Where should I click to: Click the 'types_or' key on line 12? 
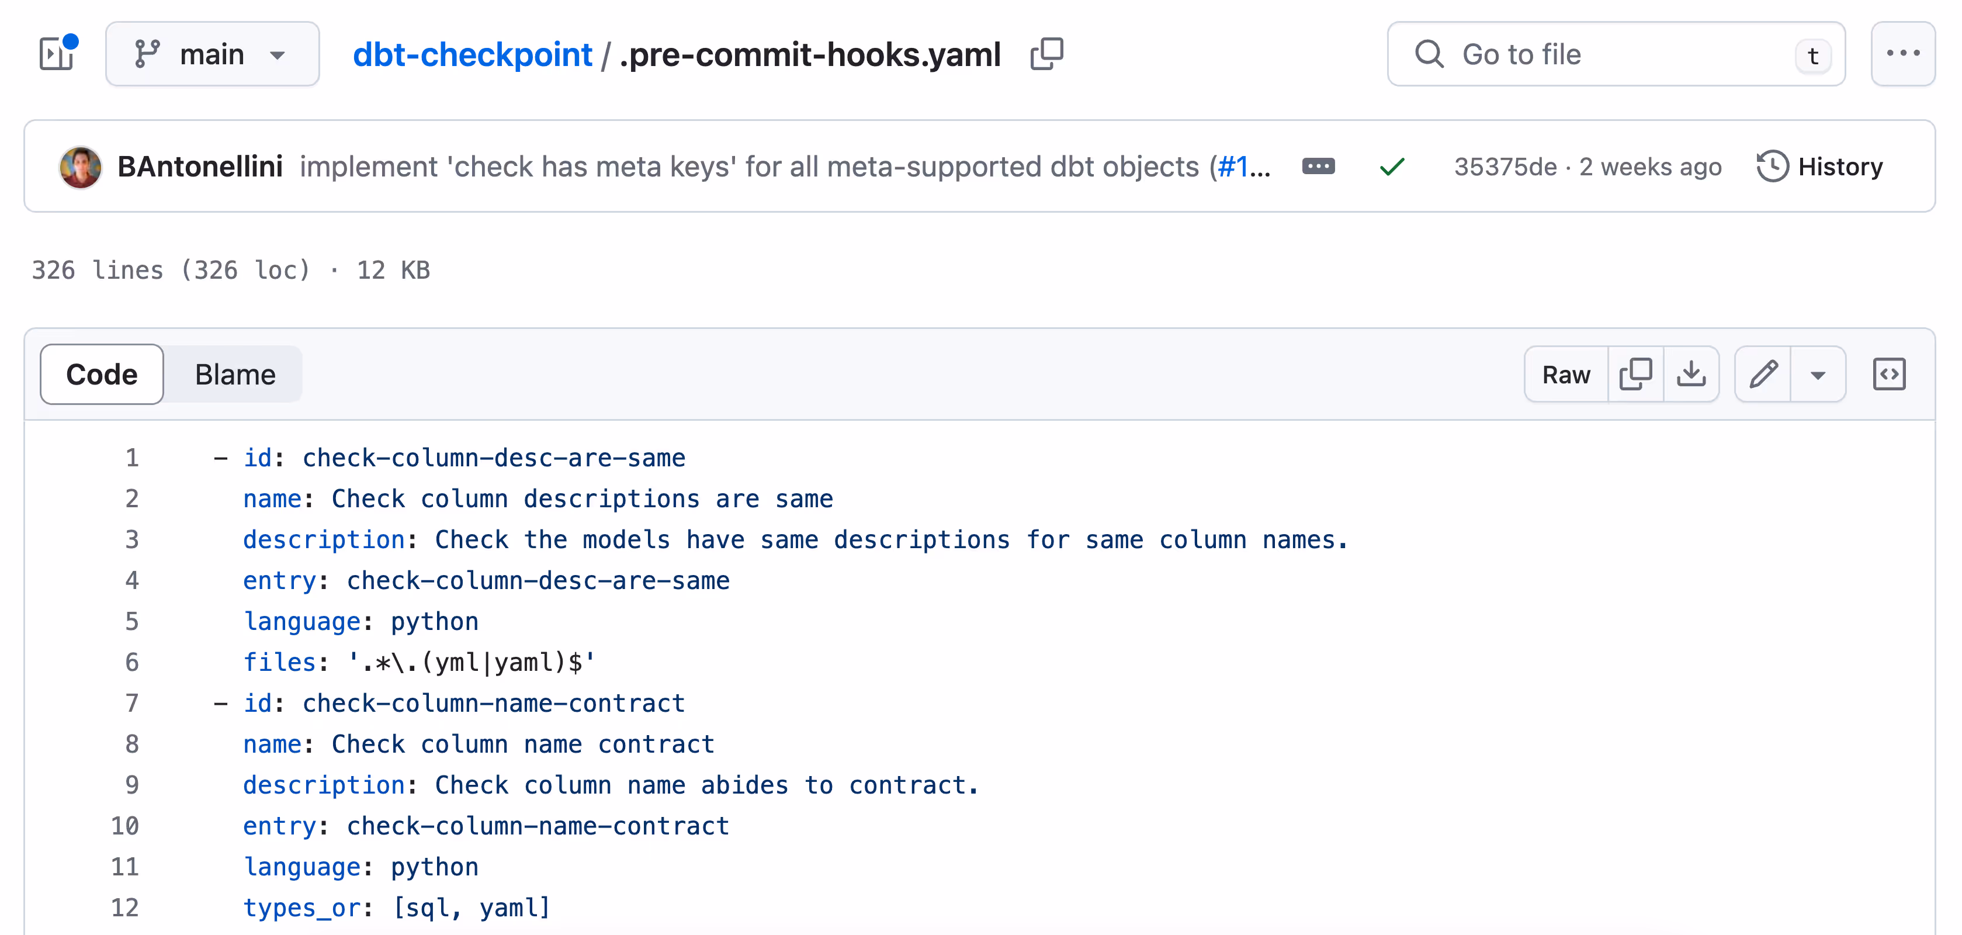pyautogui.click(x=301, y=907)
